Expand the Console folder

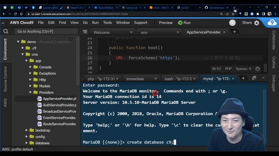coord(30,67)
